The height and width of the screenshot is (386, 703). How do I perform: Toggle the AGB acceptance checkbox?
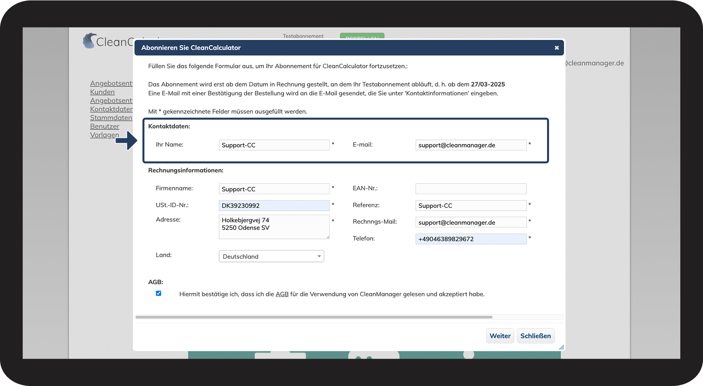point(158,293)
